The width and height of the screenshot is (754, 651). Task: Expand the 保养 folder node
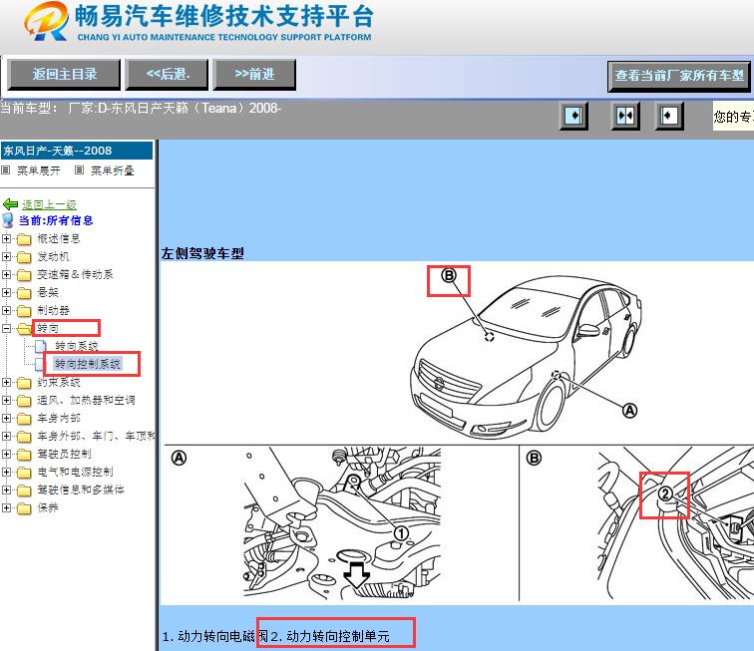(6, 507)
